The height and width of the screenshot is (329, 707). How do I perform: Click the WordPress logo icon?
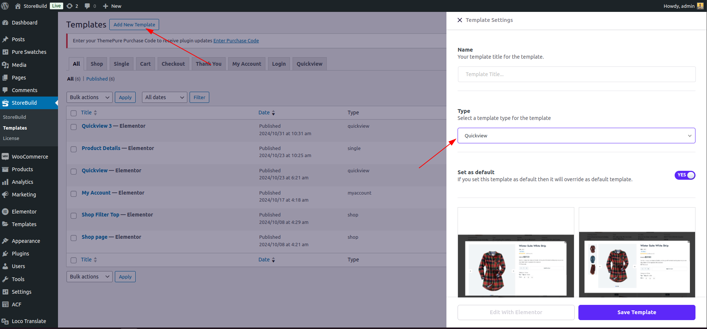click(x=5, y=6)
